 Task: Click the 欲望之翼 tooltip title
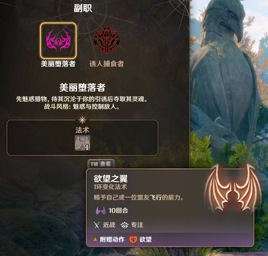pos(110,179)
